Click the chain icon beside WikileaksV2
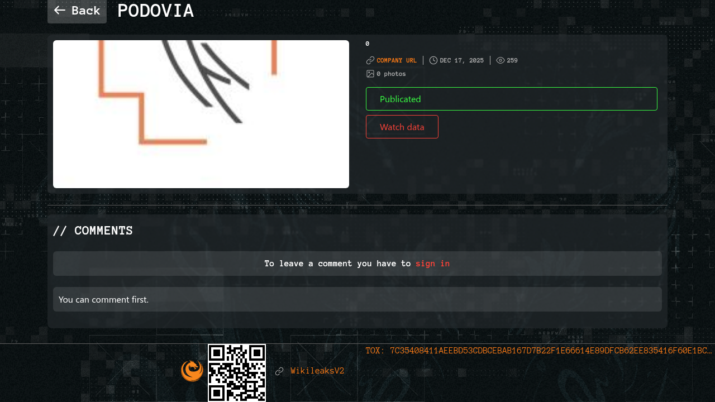The height and width of the screenshot is (402, 715). coord(279,371)
